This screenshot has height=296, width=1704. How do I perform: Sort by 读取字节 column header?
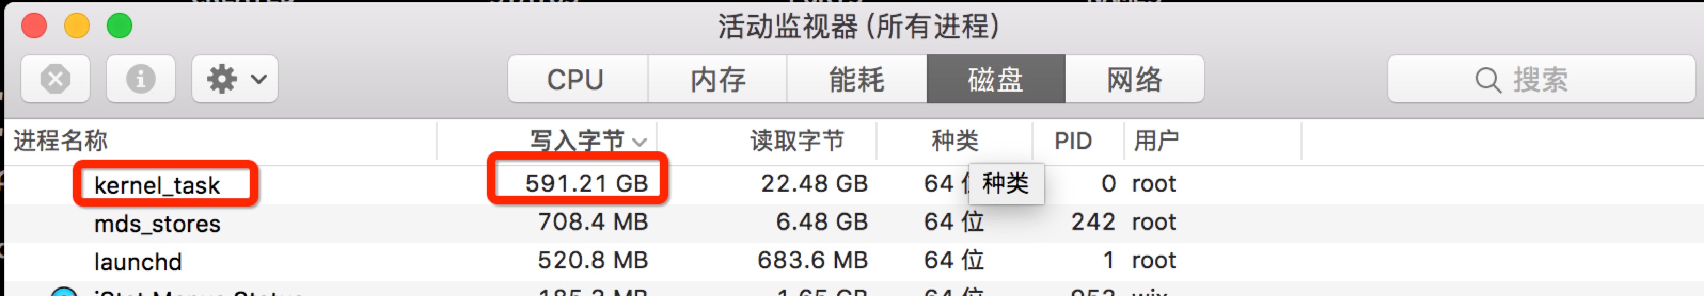pos(797,141)
